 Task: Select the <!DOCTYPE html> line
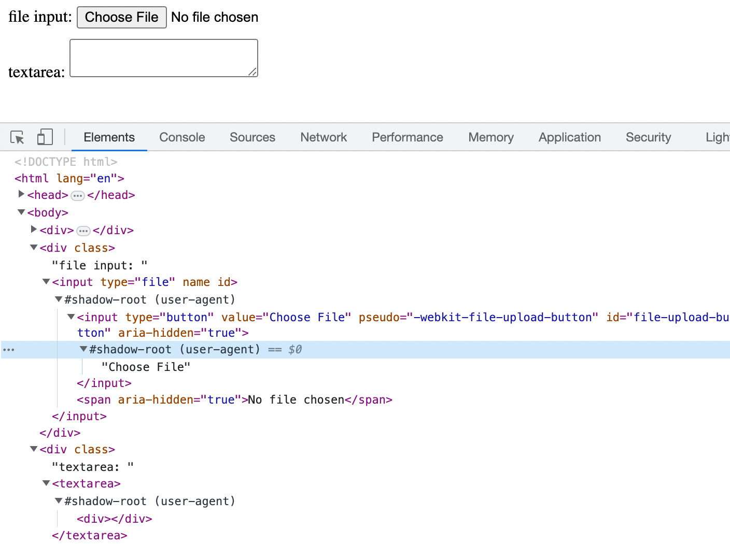(66, 162)
